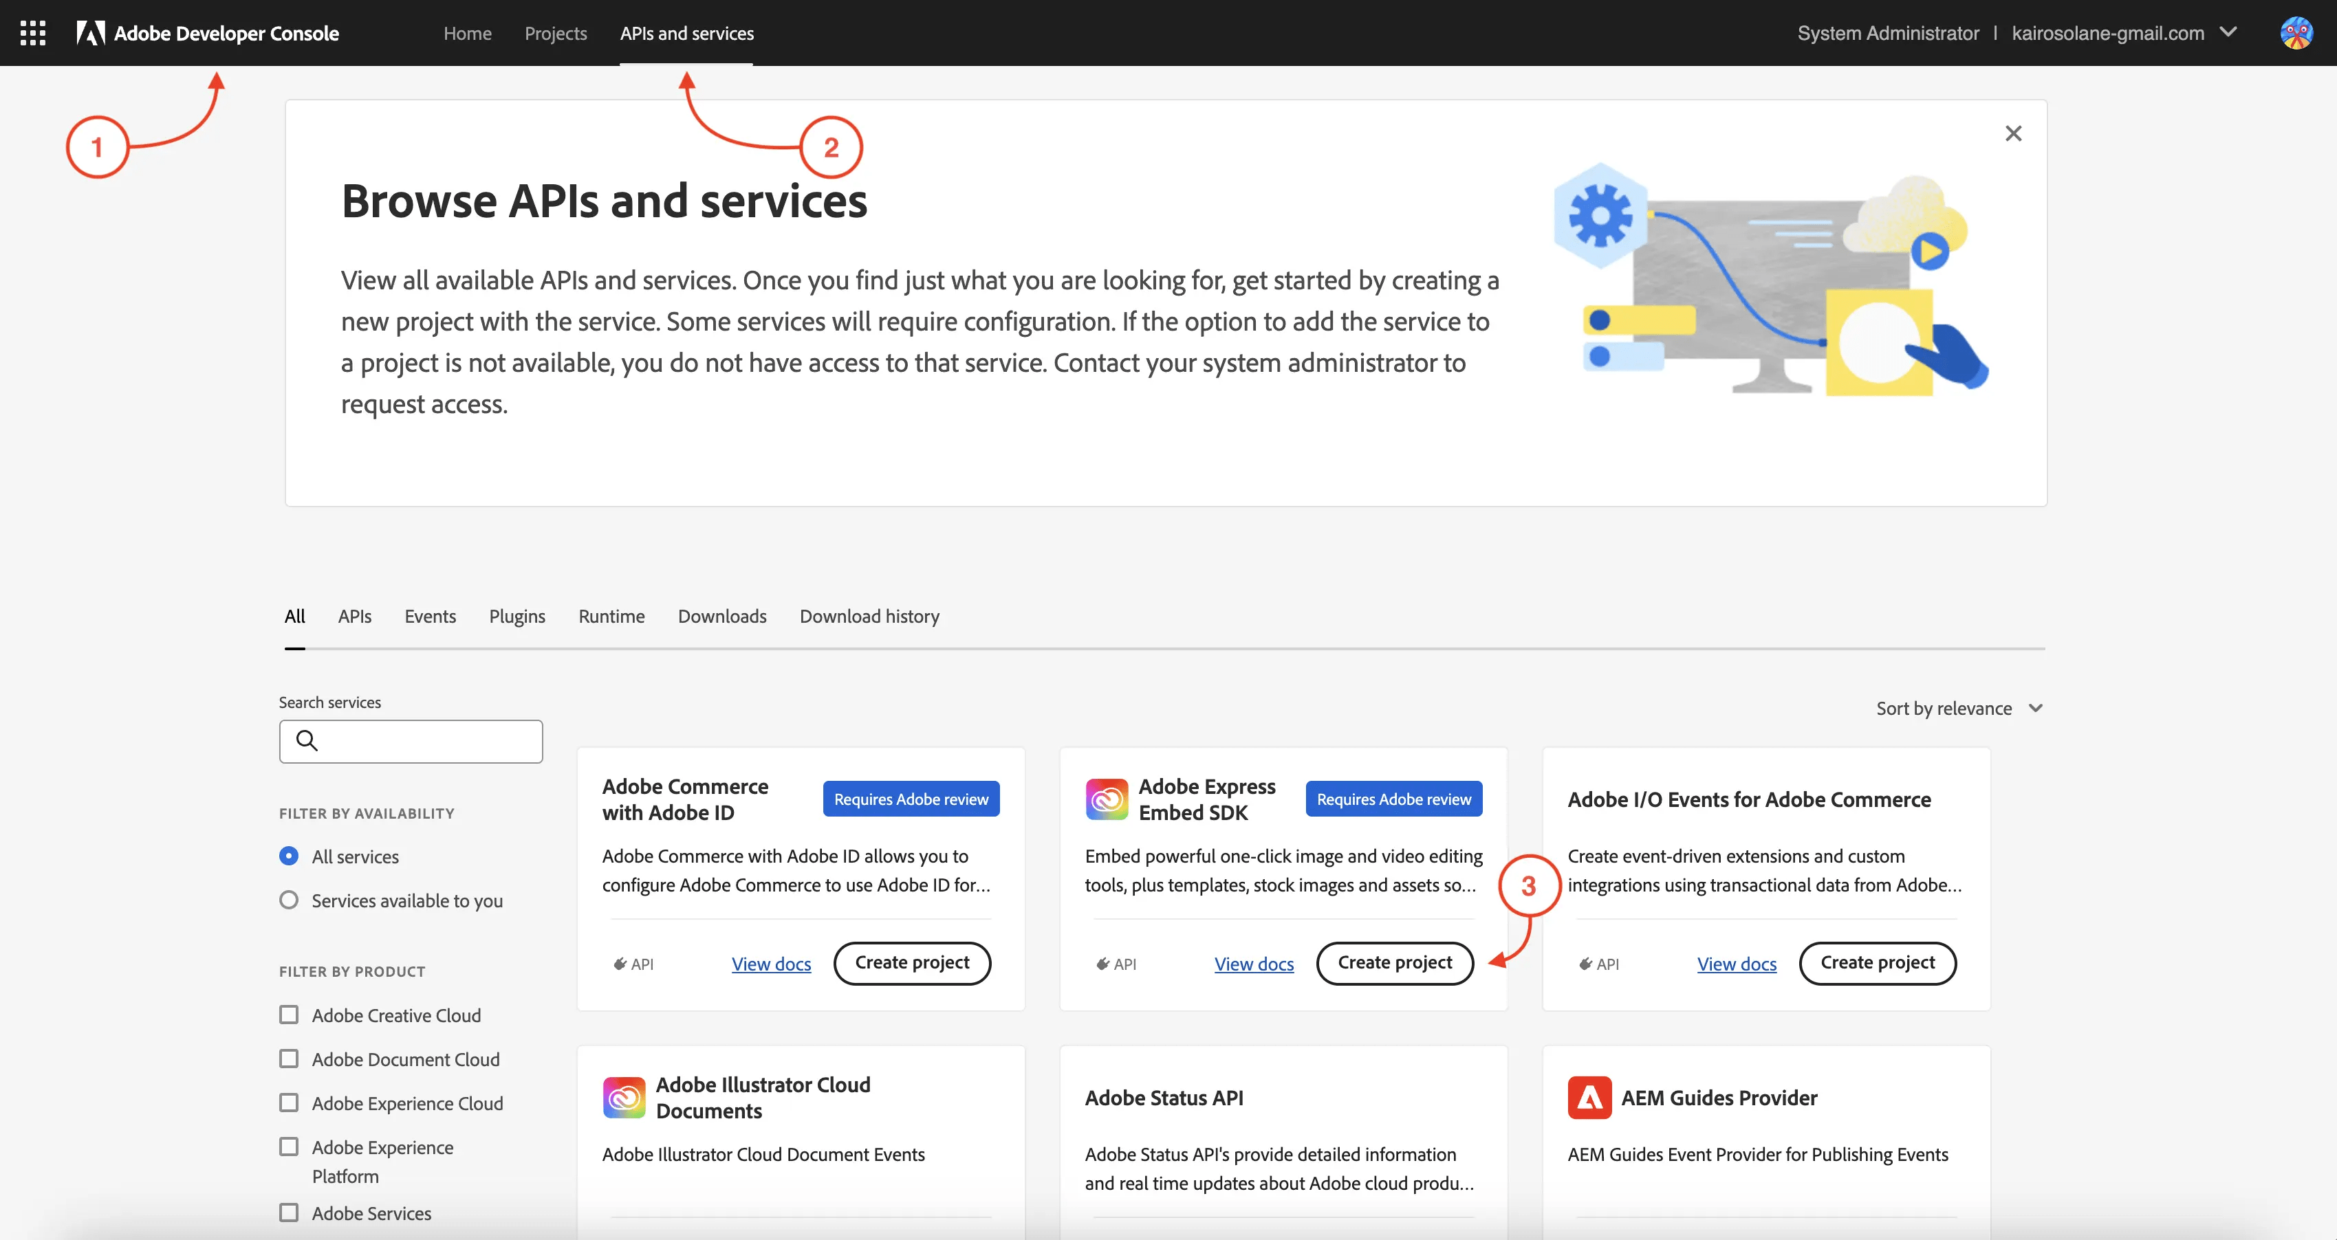Click the API plug icon on Adobe Commerce card
The width and height of the screenshot is (2337, 1240).
620,964
